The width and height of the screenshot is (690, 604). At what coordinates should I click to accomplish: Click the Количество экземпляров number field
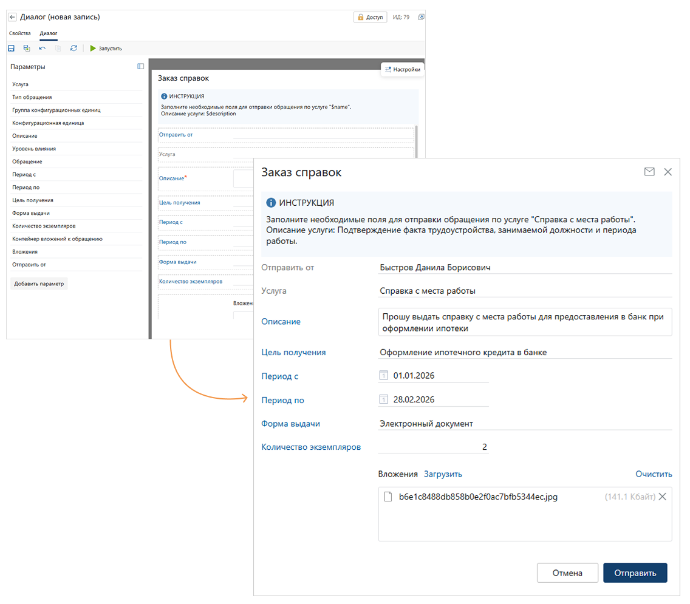pyautogui.click(x=433, y=447)
